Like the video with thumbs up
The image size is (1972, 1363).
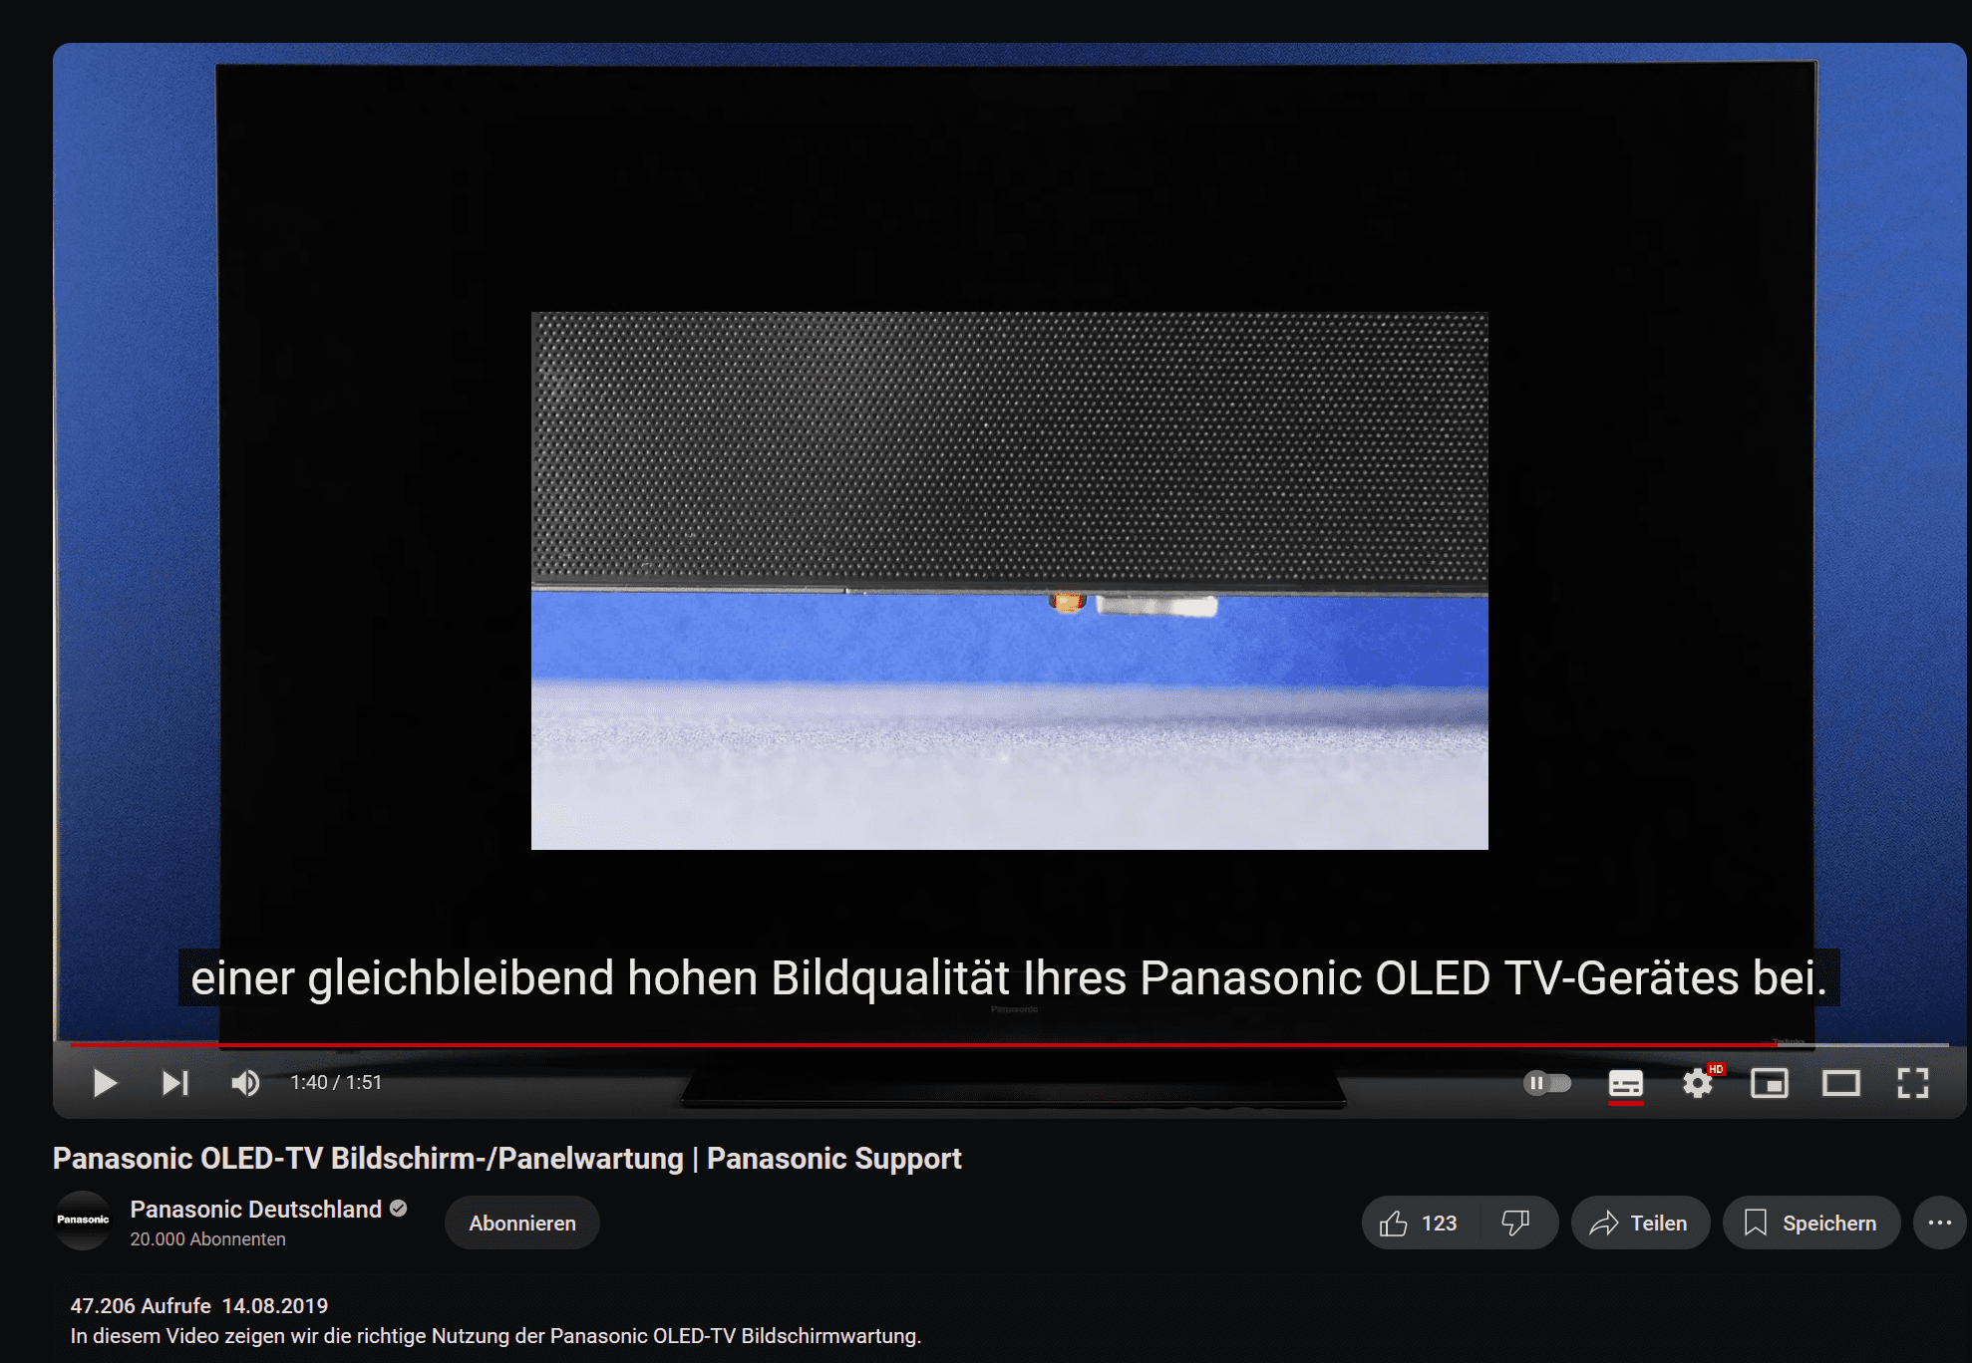click(1419, 1223)
